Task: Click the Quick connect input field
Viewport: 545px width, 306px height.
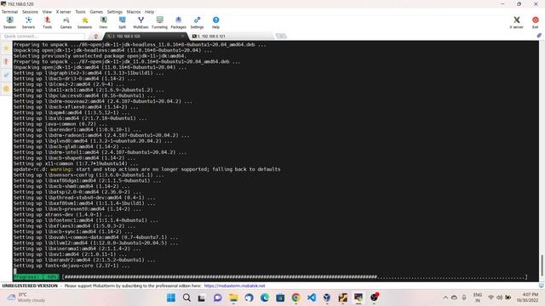Action: coord(43,36)
